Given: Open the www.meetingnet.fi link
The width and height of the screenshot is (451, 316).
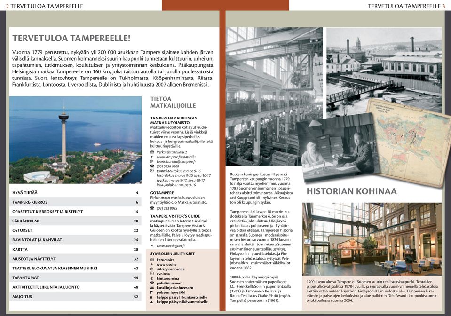Looking at the screenshot, I should [171, 246].
